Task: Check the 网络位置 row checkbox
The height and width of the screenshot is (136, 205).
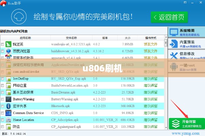Action: pos(2,86)
